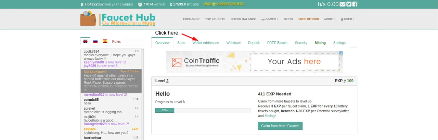Open the Mining tab
Image resolution: width=438 pixels, height=140 pixels.
pyautogui.click(x=320, y=43)
